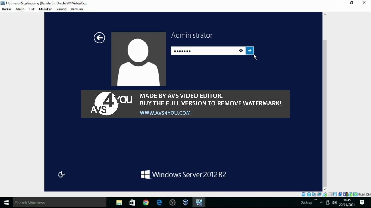Click the VirtualBox mouse integration status icon
The width and height of the screenshot is (371, 208).
[350, 194]
